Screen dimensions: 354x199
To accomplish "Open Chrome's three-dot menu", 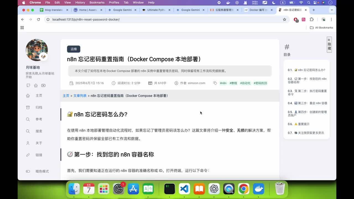I will (331, 19).
